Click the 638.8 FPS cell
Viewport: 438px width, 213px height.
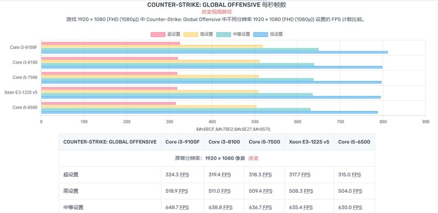tap(224, 206)
